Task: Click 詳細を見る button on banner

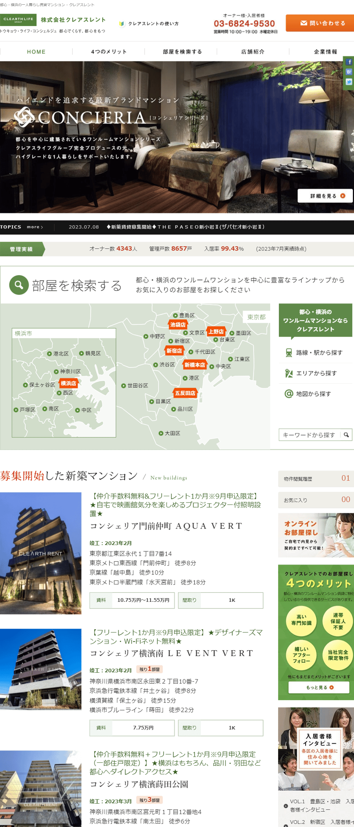Action: click(325, 196)
